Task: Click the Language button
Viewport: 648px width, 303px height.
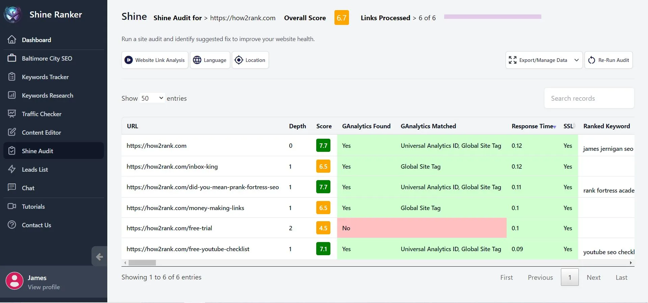Action: (210, 60)
